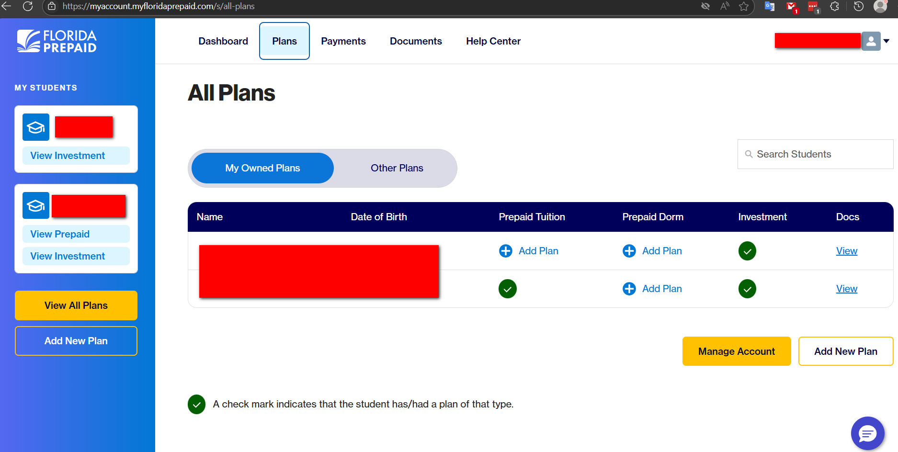This screenshot has height=452, width=898.
Task: Open View Investment below View Prepaid
Action: (x=76, y=256)
